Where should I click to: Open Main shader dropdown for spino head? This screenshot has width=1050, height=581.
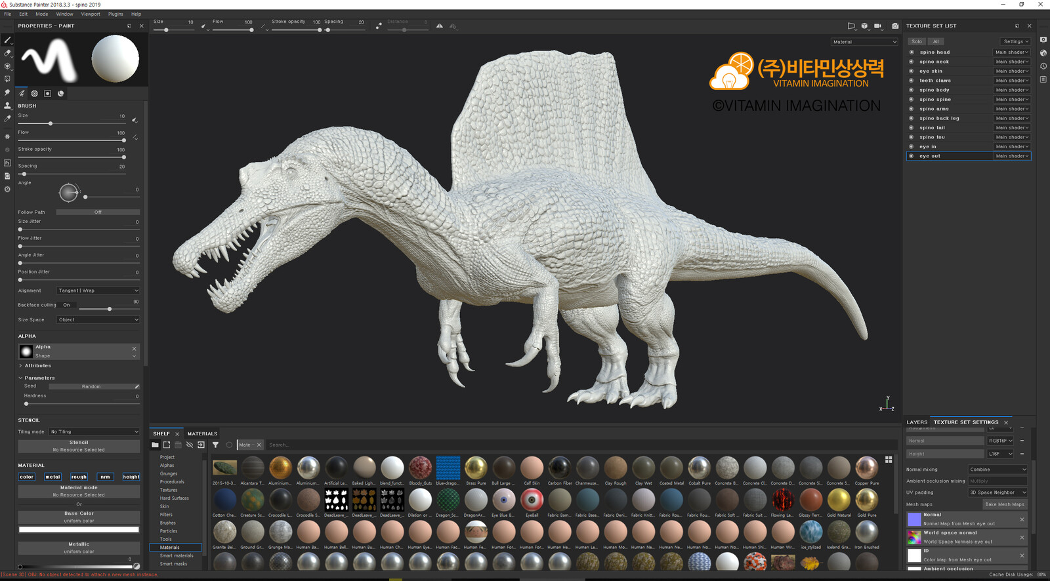tap(1011, 52)
